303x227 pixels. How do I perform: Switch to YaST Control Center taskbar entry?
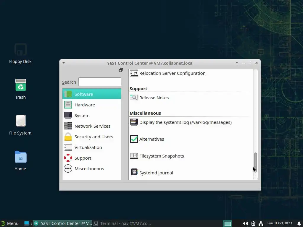tap(63, 223)
